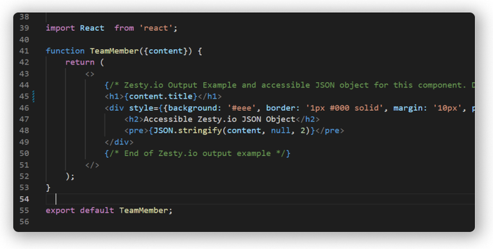Click the 'function' keyword on line 41

[65, 51]
